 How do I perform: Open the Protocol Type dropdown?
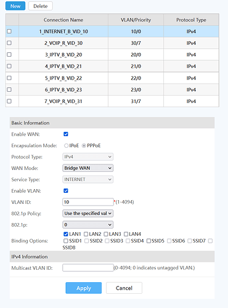[x=88, y=157]
